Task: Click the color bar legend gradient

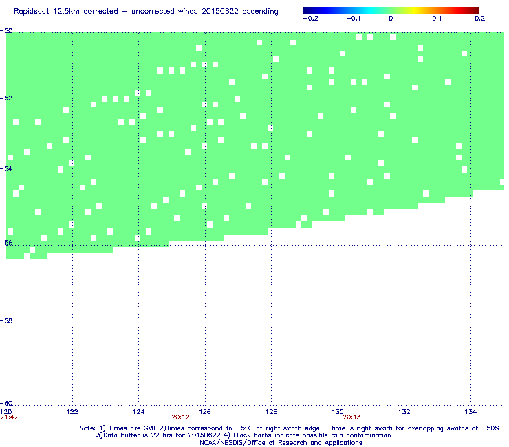Action: click(391, 10)
